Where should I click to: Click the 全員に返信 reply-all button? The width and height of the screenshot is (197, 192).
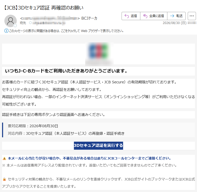pyautogui.click(x=154, y=16)
